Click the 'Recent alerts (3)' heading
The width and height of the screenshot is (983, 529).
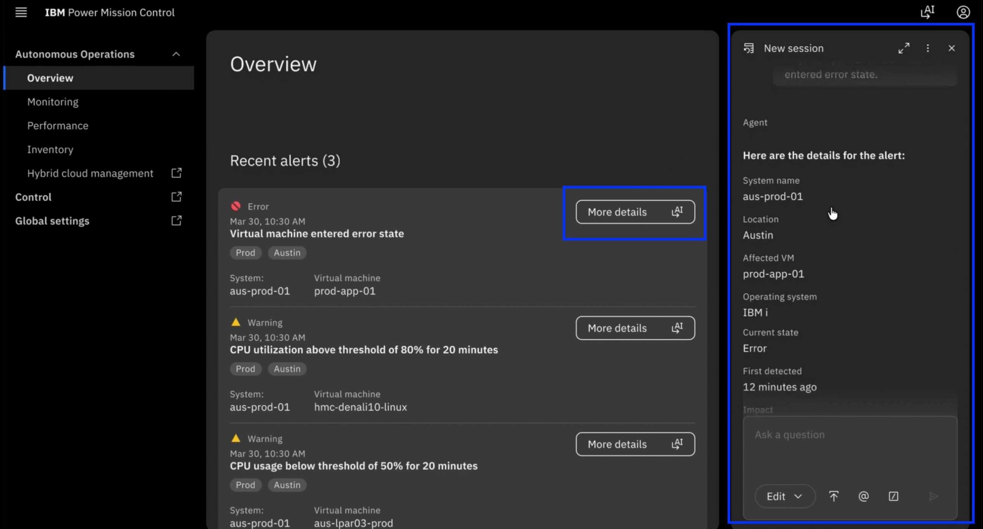click(285, 161)
